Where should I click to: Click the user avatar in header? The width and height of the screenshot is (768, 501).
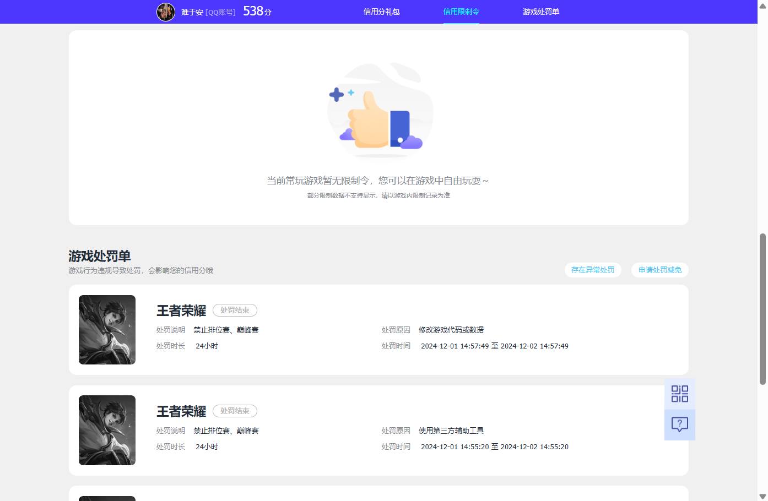click(166, 12)
